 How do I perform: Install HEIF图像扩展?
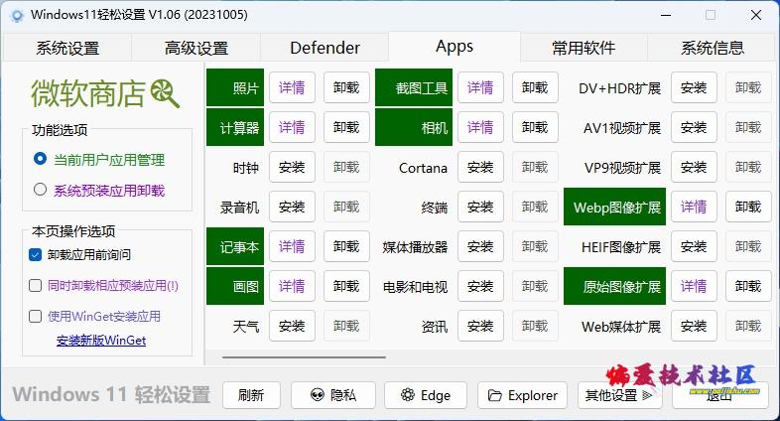pos(694,246)
